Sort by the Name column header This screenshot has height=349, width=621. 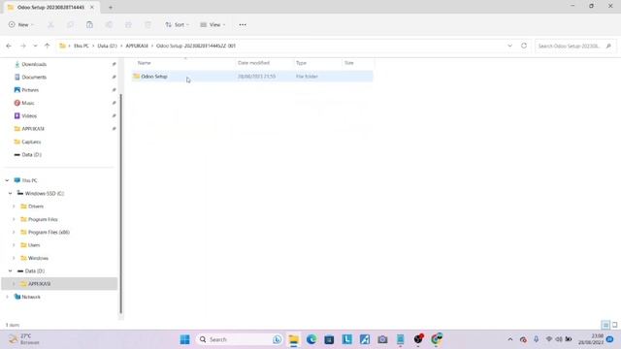point(145,63)
